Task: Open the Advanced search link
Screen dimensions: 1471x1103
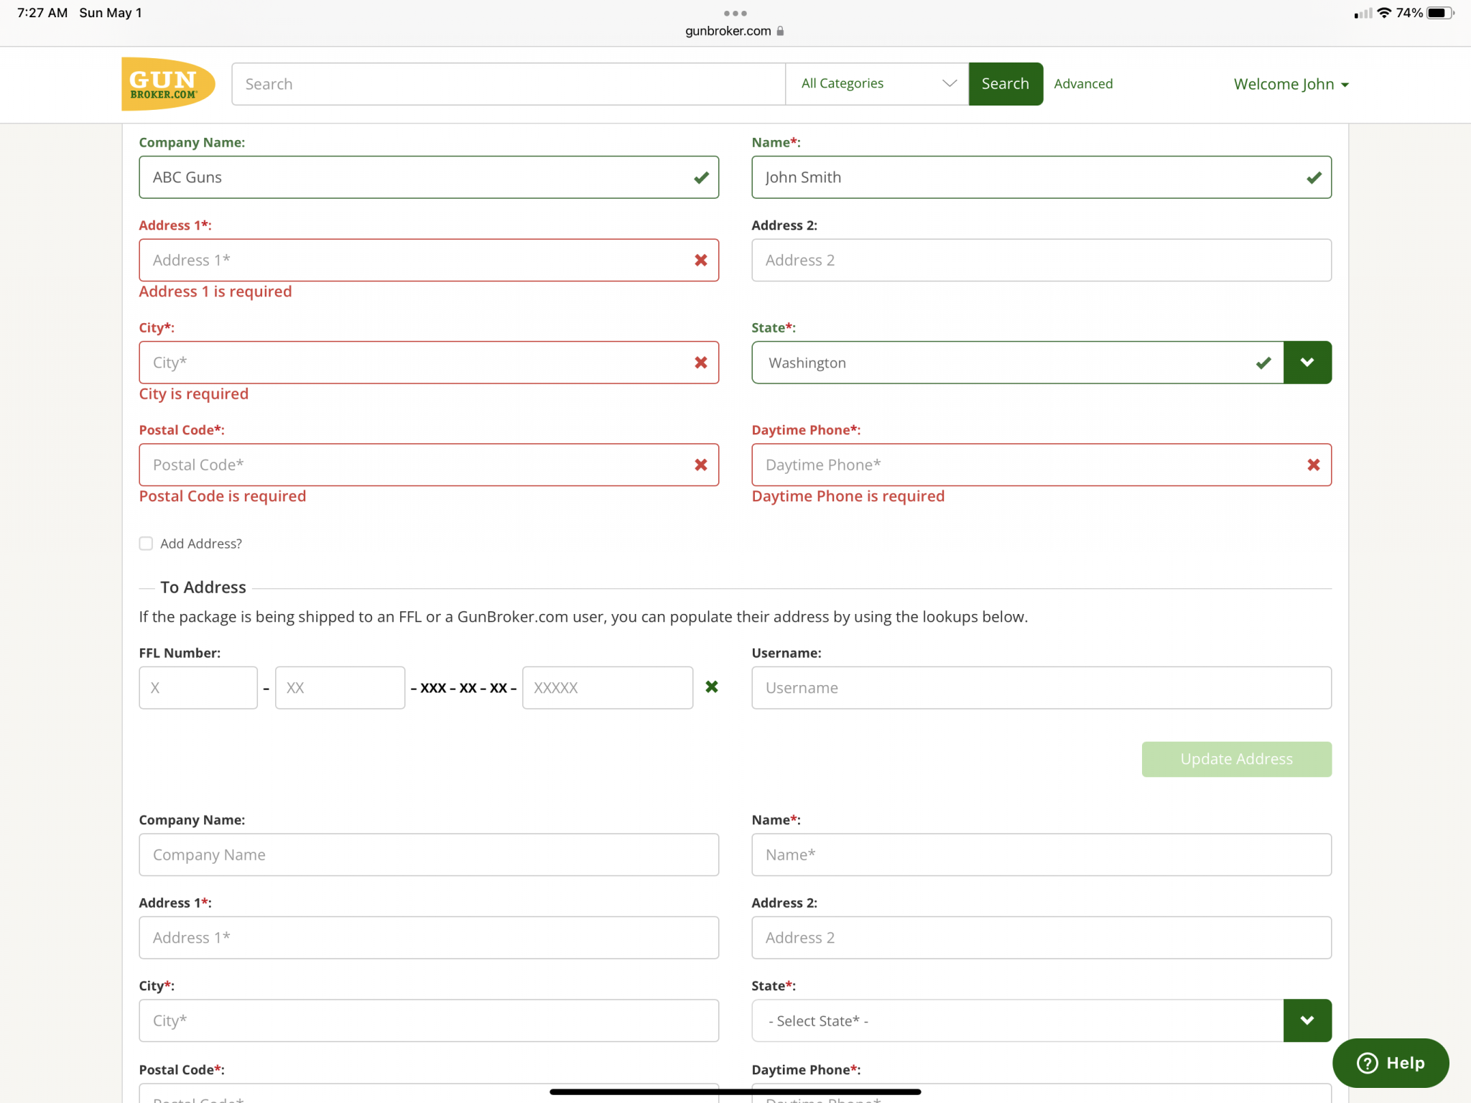Action: (1082, 84)
